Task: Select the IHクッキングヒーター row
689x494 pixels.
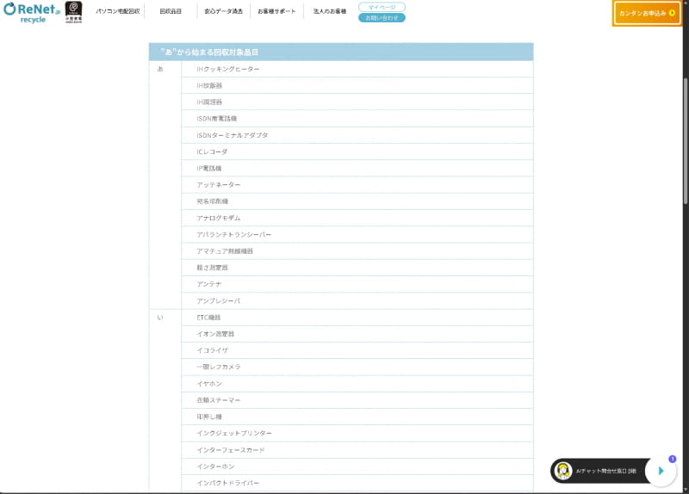Action: click(x=357, y=69)
